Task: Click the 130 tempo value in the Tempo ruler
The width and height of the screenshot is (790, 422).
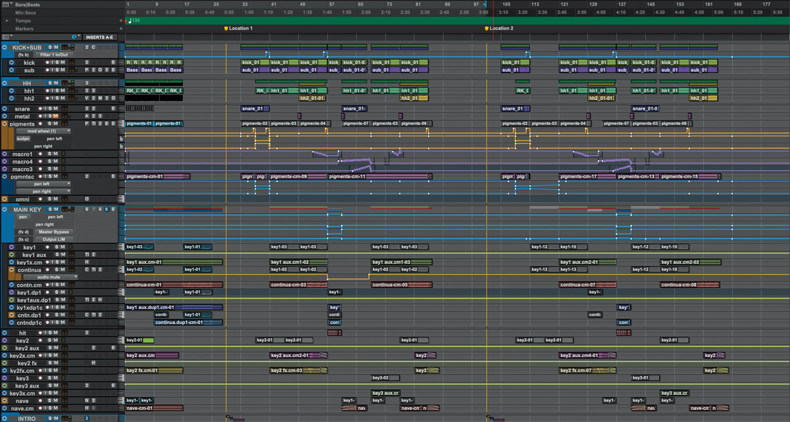Action: [136, 20]
